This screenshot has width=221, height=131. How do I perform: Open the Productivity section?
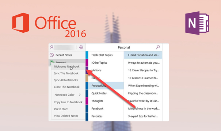[x=106, y=86]
